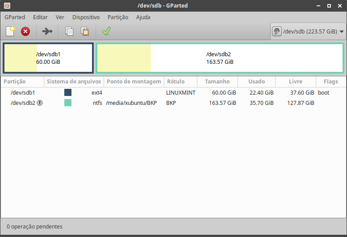Click the teal ntfs color swatch
This screenshot has width=347, height=237.
68,103
